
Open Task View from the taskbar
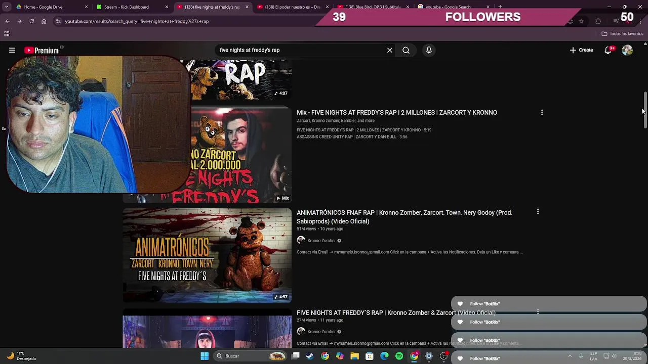296,356
